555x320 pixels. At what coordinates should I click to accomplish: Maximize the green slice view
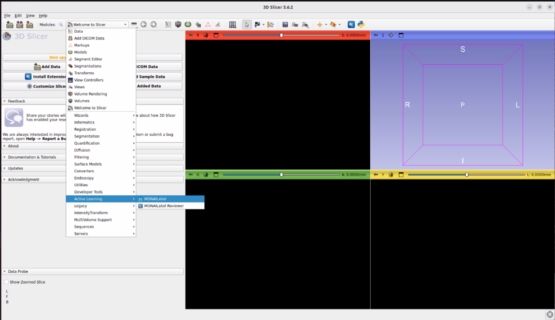click(216, 175)
